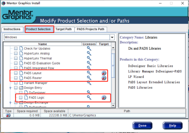Check the PADS Layout checkbox
Image resolution: width=189 pixels, height=133 pixels.
[16, 73]
